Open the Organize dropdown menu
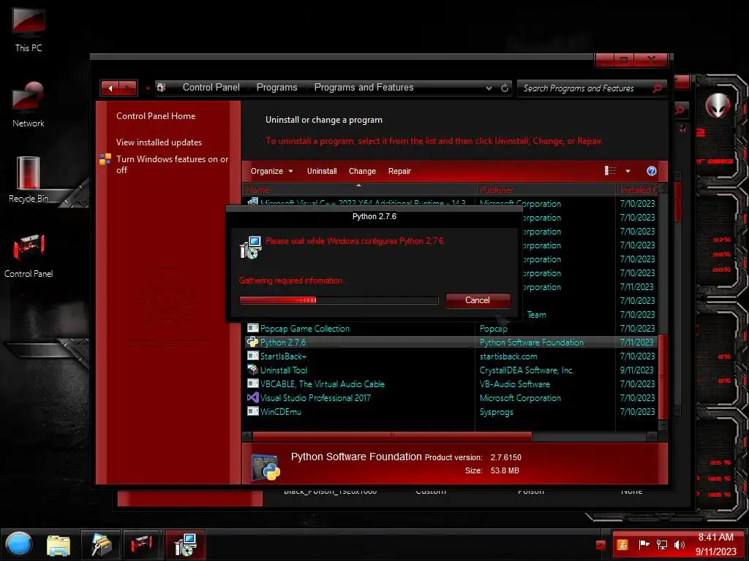Screen dimensions: 749x561 271,171
